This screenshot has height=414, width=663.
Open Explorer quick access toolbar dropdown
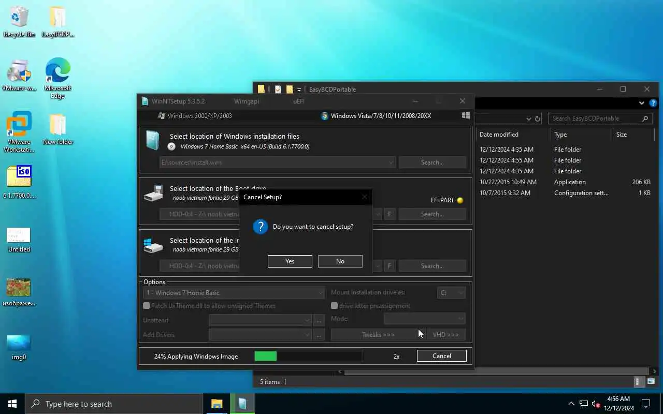pos(299,90)
